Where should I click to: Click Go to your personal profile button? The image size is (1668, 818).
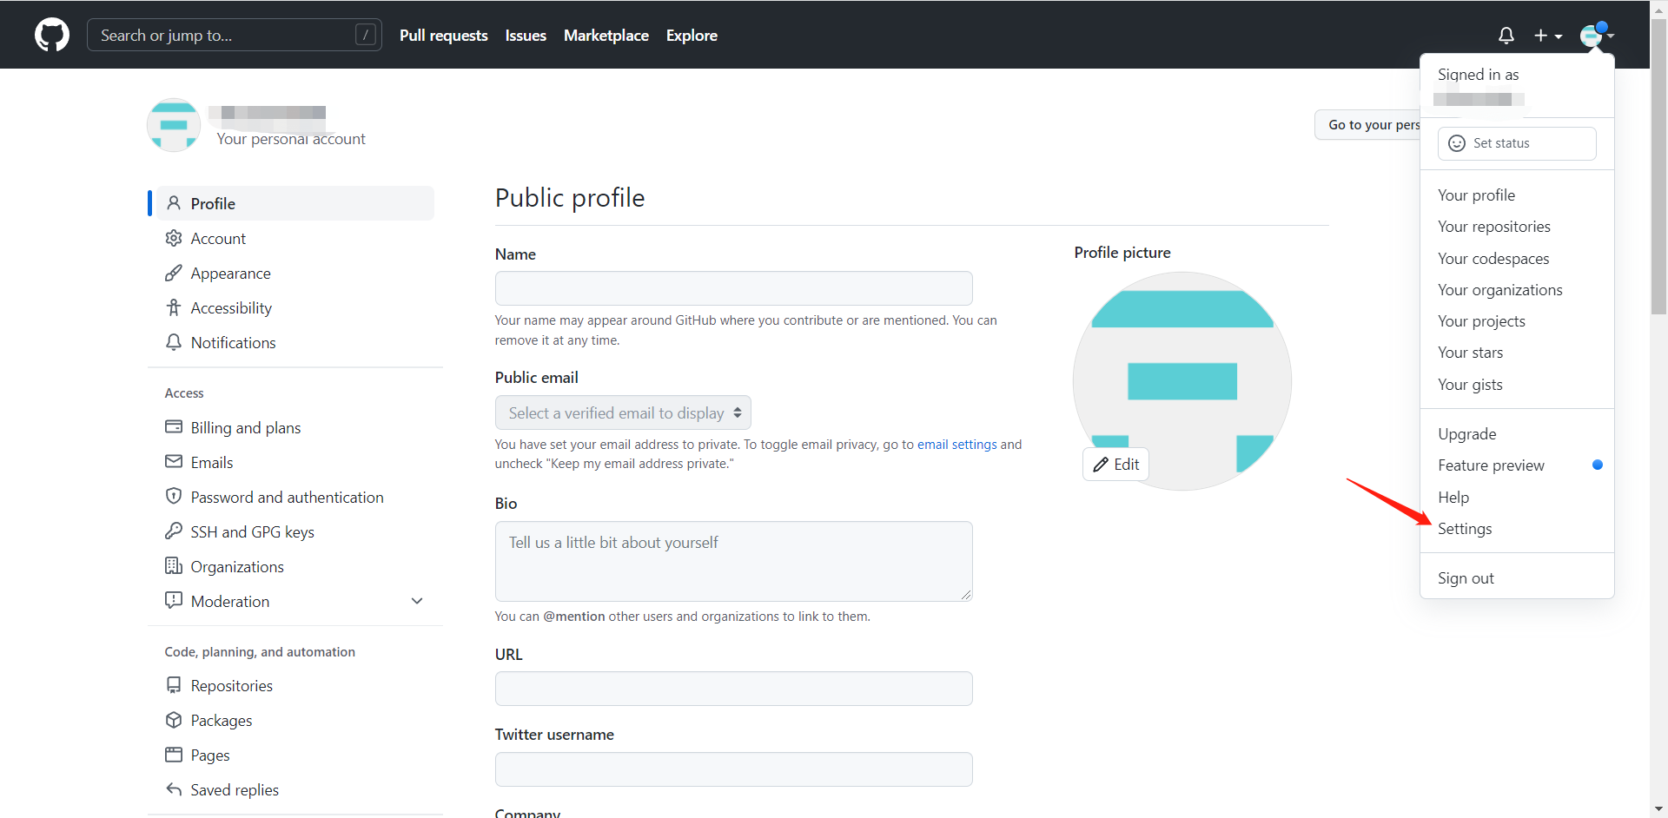click(x=1368, y=125)
